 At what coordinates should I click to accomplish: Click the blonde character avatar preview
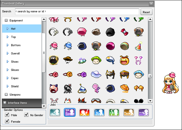(x=170, y=83)
